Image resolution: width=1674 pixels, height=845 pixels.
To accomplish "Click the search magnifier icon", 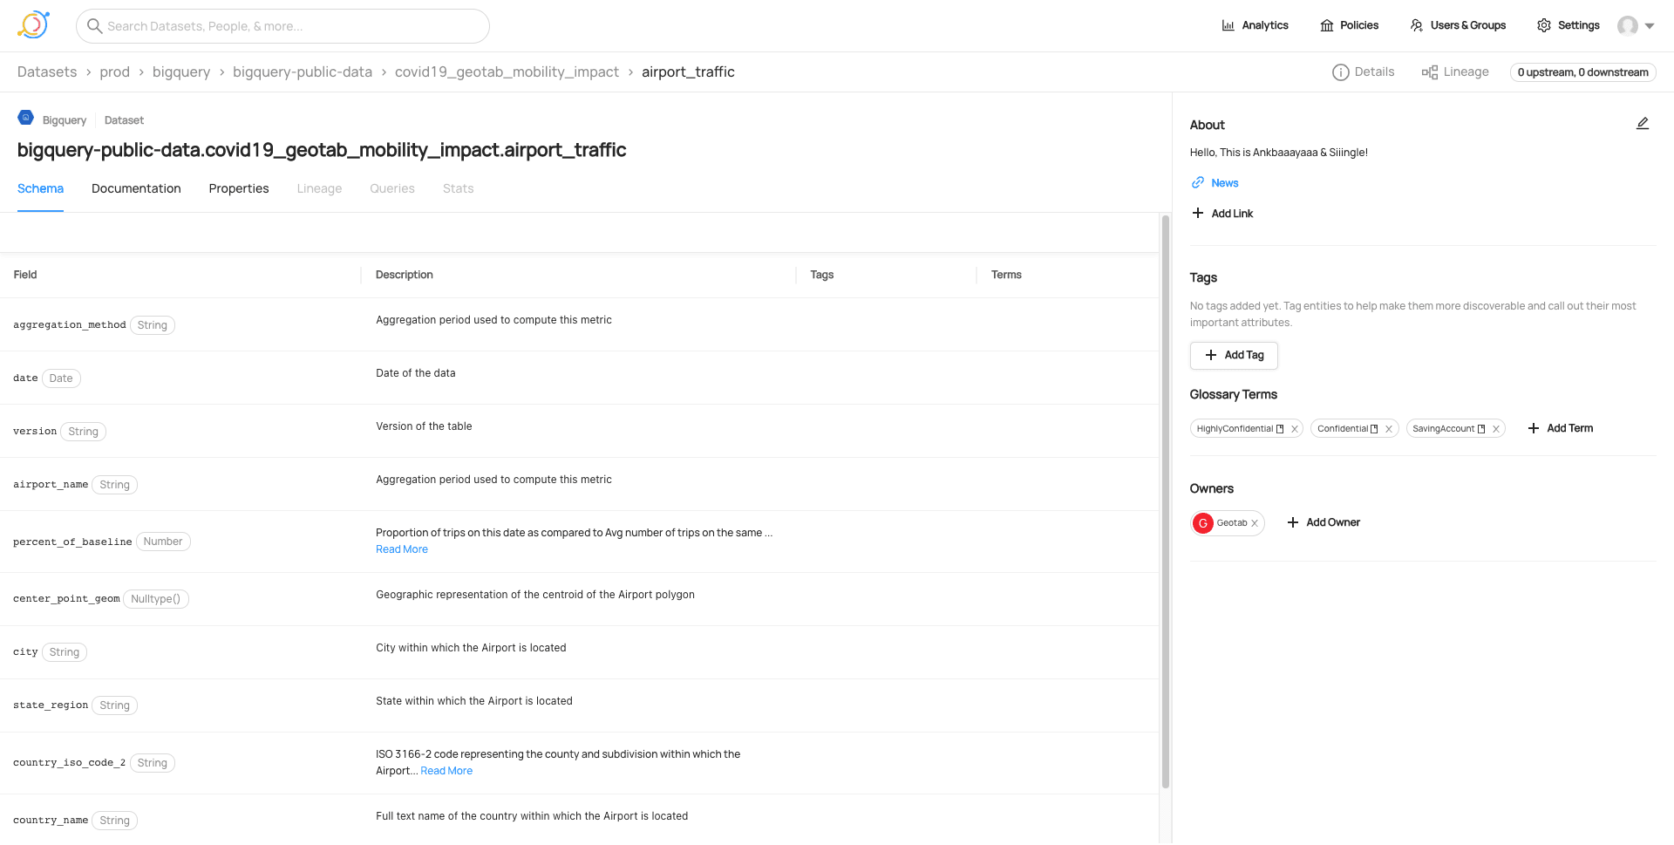I will coord(94,26).
